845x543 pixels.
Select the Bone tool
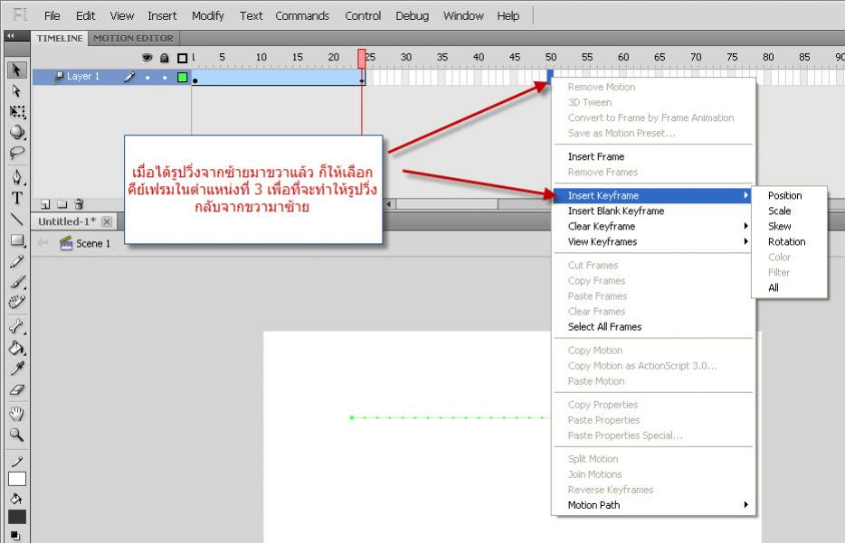coord(16,327)
